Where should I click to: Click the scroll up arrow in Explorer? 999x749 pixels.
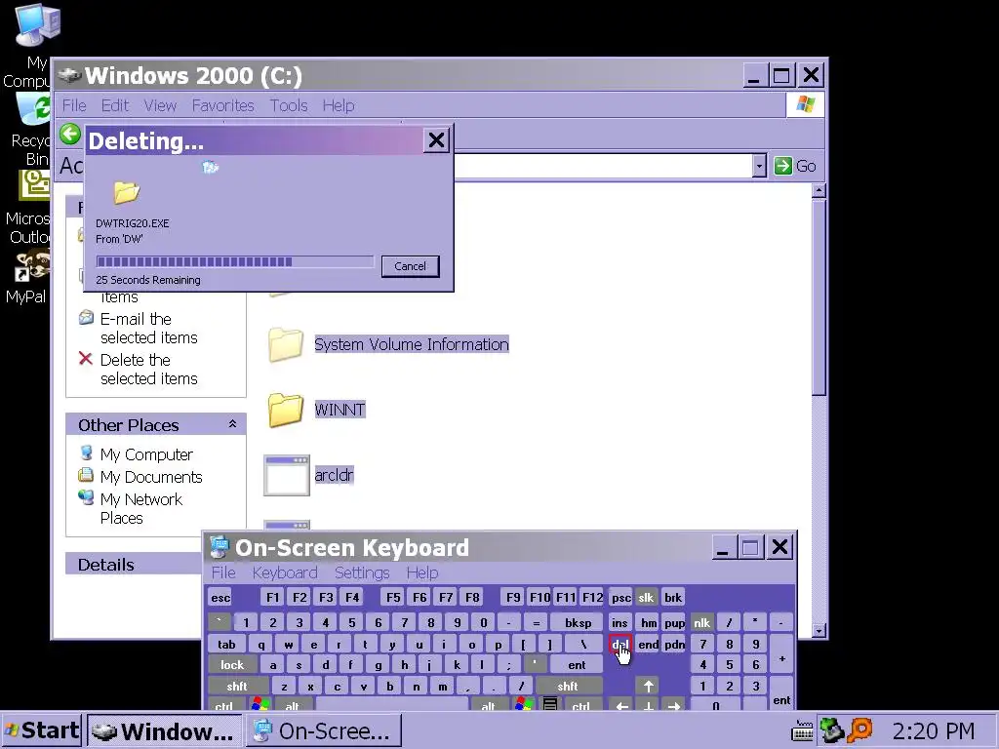click(x=819, y=190)
